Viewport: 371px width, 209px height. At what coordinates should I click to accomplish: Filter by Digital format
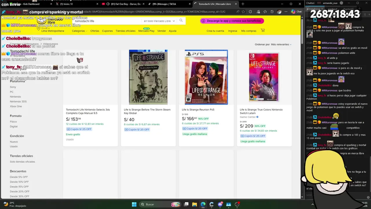(14, 127)
